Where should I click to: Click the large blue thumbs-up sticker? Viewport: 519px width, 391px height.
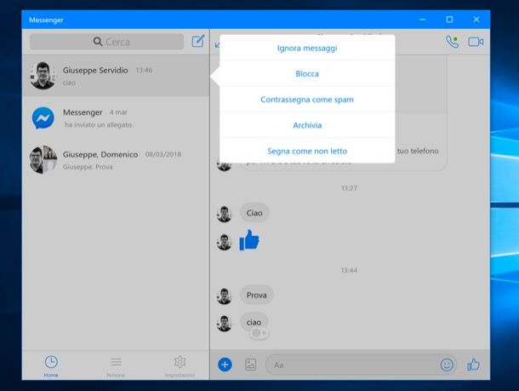[249, 240]
